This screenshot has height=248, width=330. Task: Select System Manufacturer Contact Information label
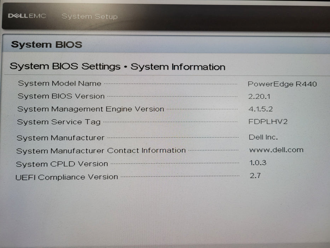[101, 151]
